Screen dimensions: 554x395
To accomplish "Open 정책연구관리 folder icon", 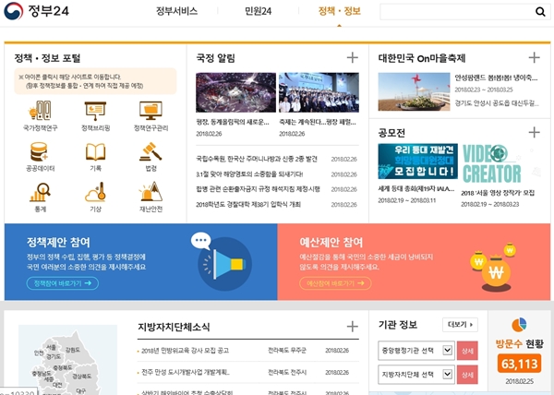I will tap(151, 111).
